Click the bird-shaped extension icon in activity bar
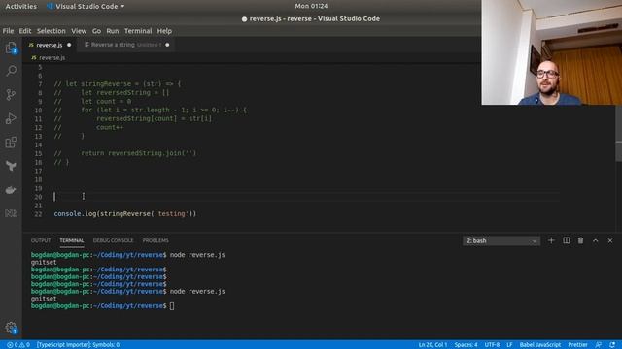Viewport: 622px width, 349px height. coord(11,166)
